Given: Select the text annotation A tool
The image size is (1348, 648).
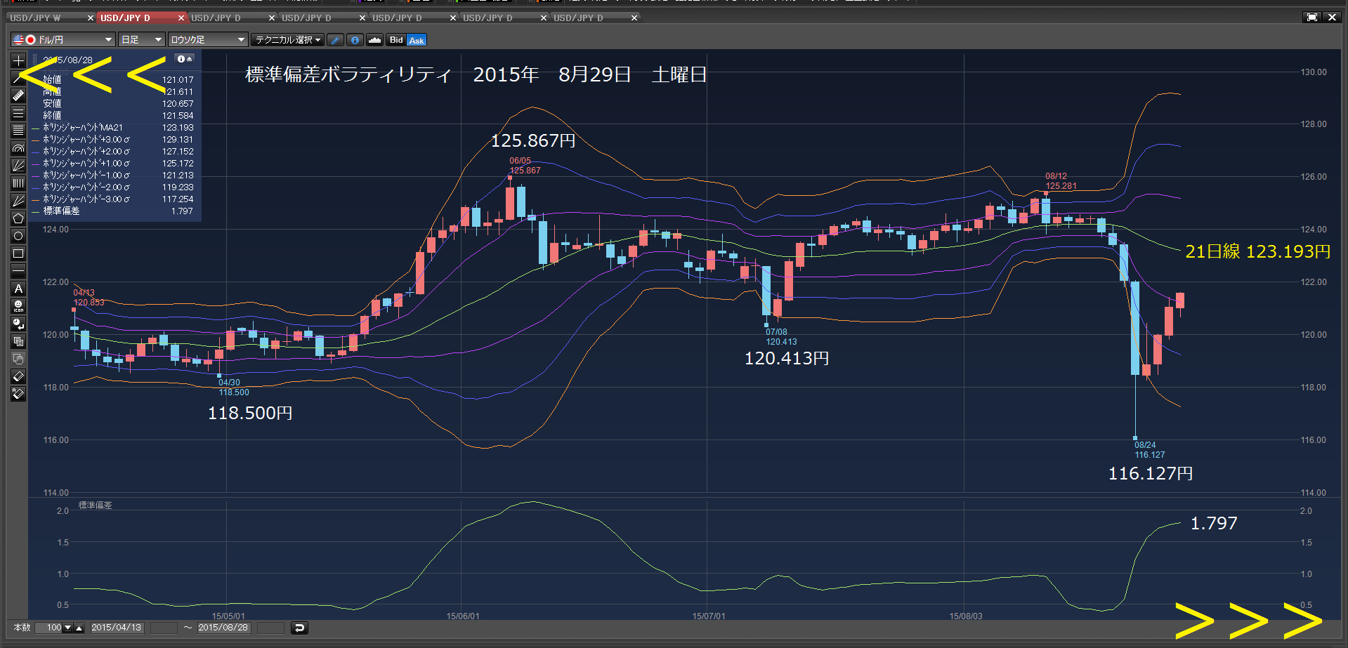Looking at the screenshot, I should pyautogui.click(x=18, y=289).
